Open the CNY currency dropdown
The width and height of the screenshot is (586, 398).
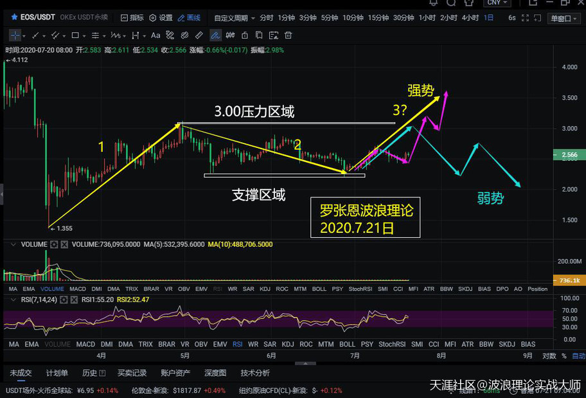tap(497, 3)
